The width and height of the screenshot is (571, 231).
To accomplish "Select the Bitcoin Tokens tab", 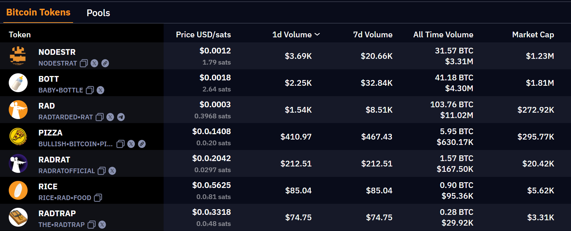I will pos(38,12).
